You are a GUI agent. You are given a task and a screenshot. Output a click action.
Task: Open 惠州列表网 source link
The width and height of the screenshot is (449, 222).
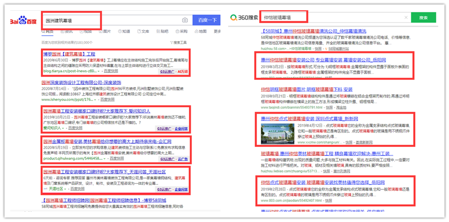tap(341, 171)
